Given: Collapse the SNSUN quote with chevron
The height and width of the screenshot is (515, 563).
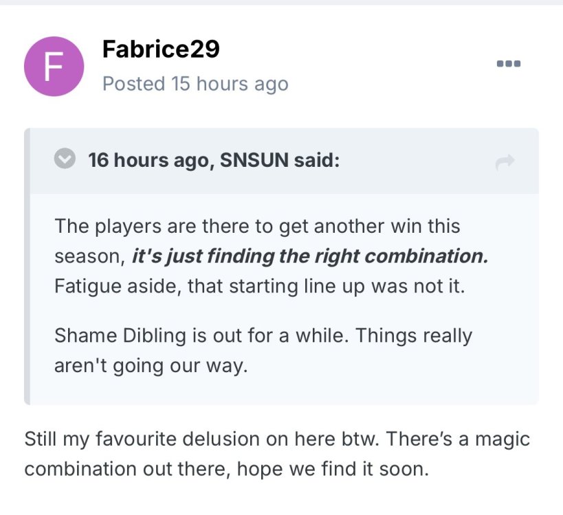Looking at the screenshot, I should point(65,161).
